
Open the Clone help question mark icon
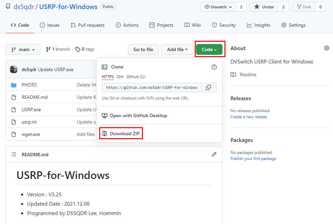[214, 67]
